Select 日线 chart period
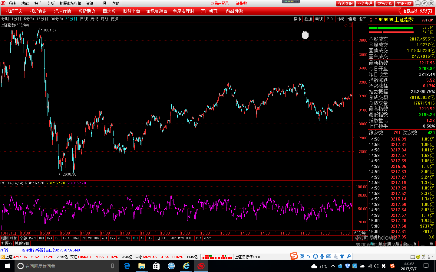The height and width of the screenshot is (272, 436). 84,19
